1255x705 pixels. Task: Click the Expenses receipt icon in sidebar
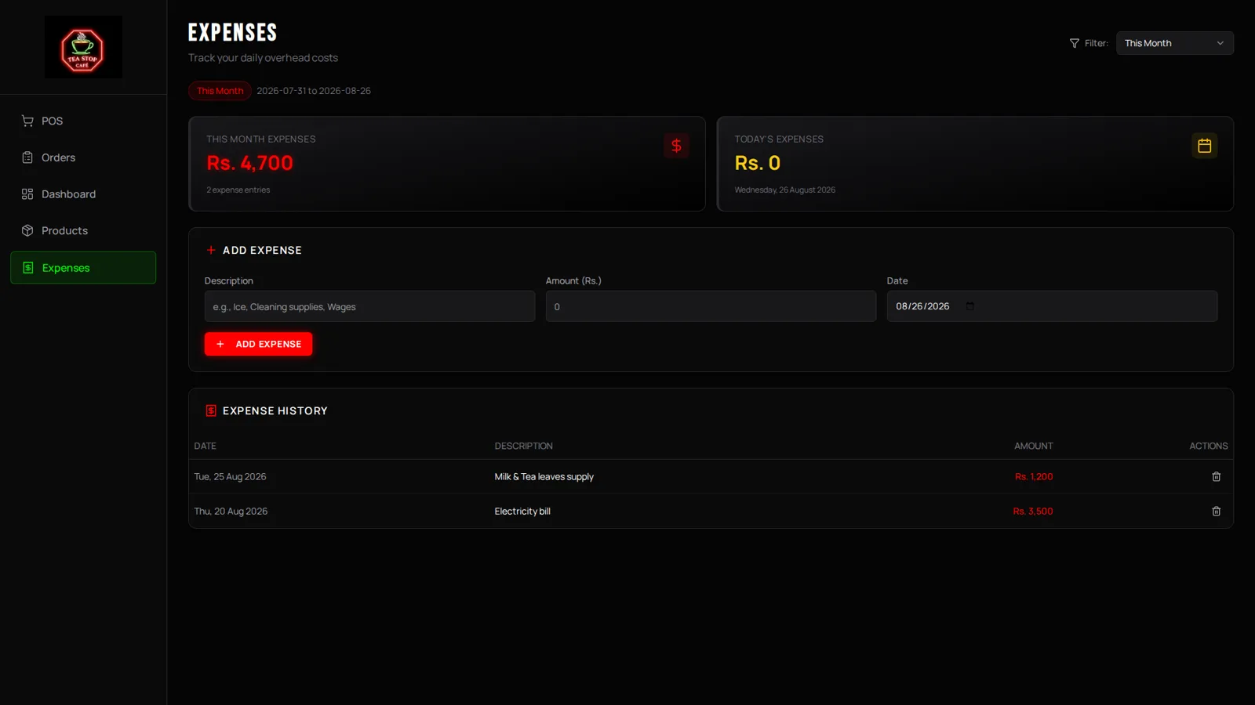pyautogui.click(x=28, y=268)
